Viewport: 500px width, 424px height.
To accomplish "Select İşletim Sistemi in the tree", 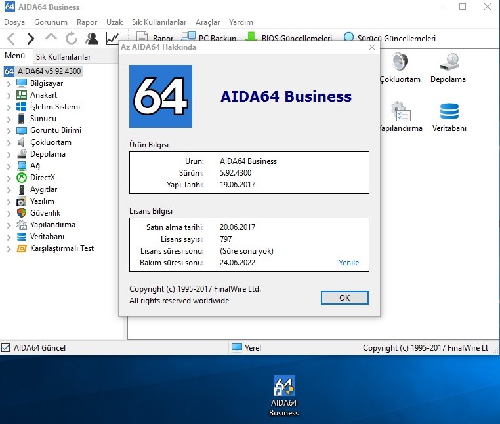I will [55, 106].
